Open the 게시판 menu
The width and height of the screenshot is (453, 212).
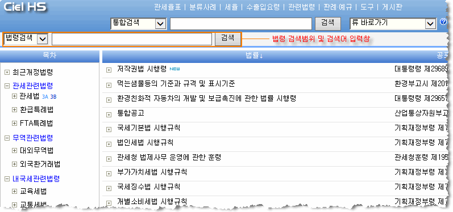392,7
